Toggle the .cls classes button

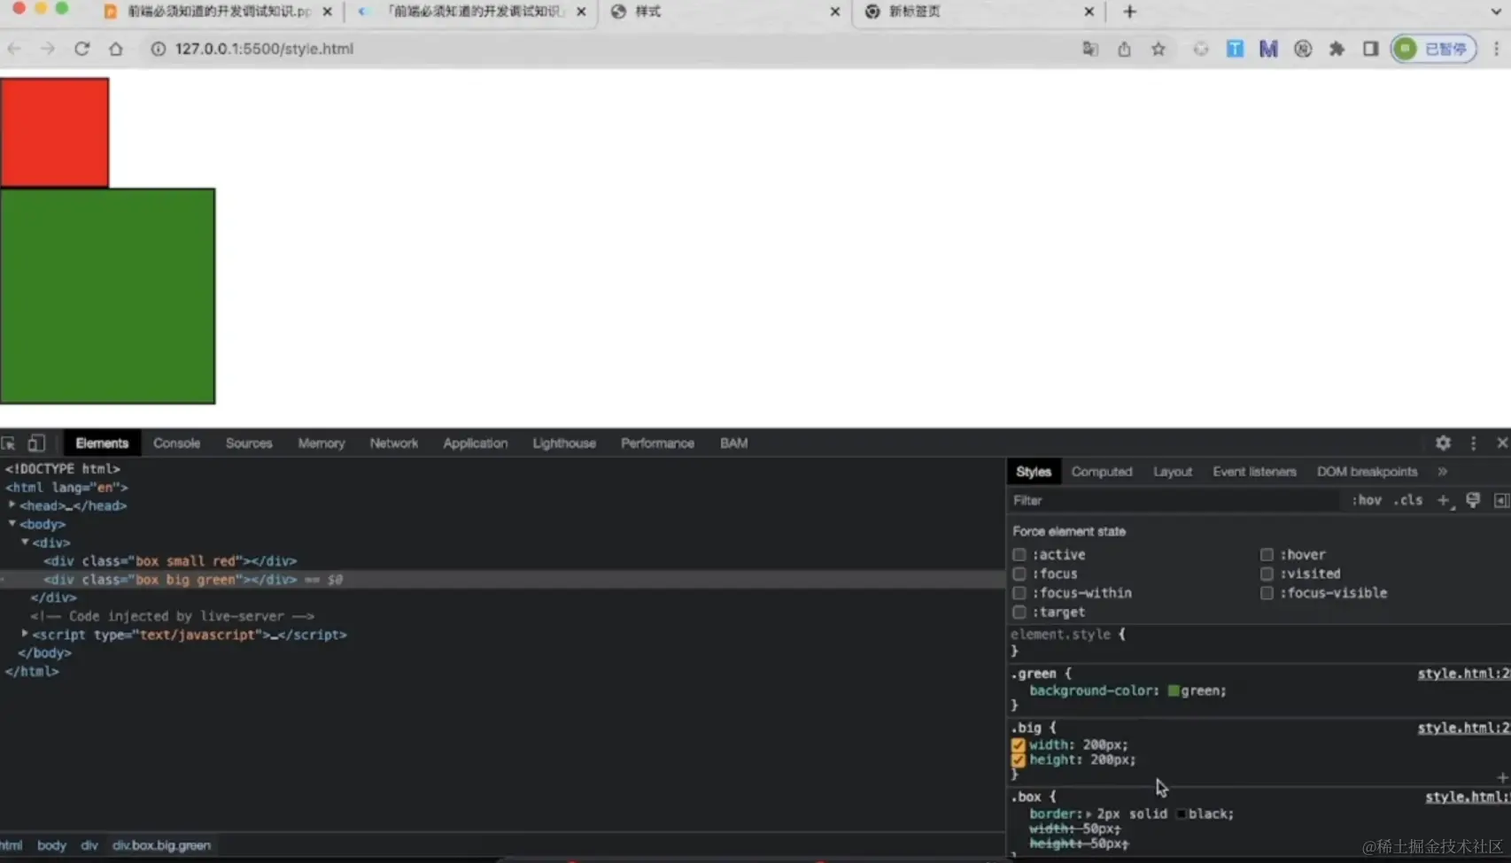click(x=1408, y=500)
